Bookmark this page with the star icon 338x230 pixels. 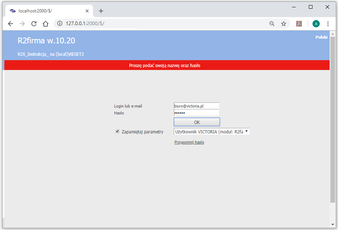pos(284,24)
